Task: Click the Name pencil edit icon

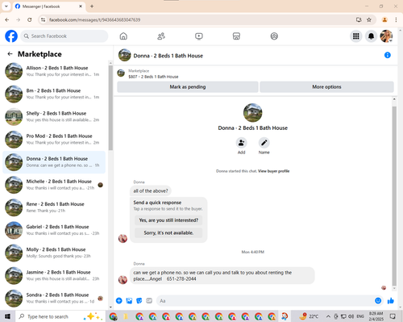Action: coord(264,143)
